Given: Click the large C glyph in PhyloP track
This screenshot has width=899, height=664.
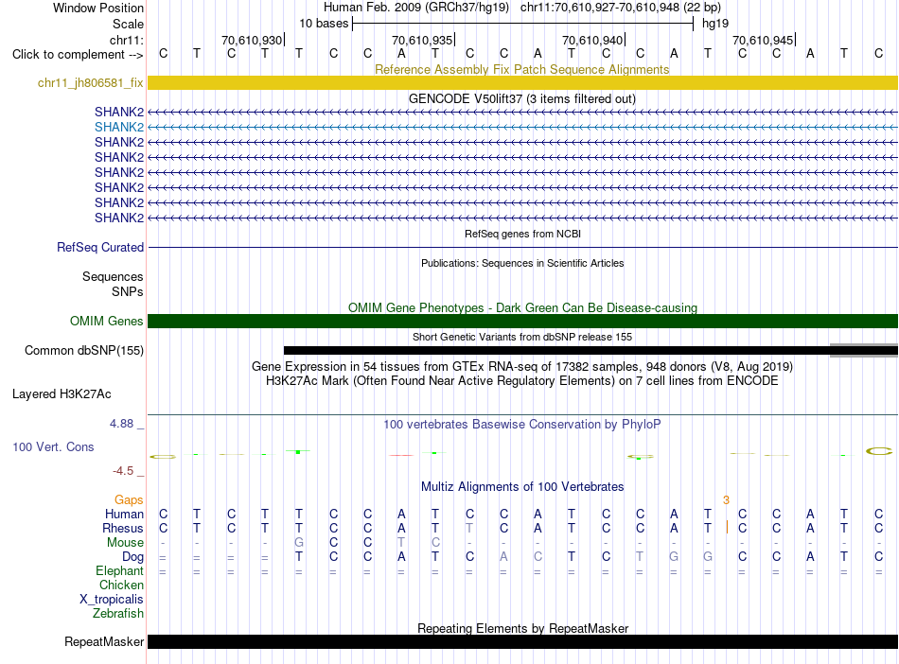Looking at the screenshot, I should point(879,451).
